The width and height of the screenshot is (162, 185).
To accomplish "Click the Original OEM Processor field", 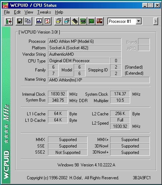I will tap(79, 61).
